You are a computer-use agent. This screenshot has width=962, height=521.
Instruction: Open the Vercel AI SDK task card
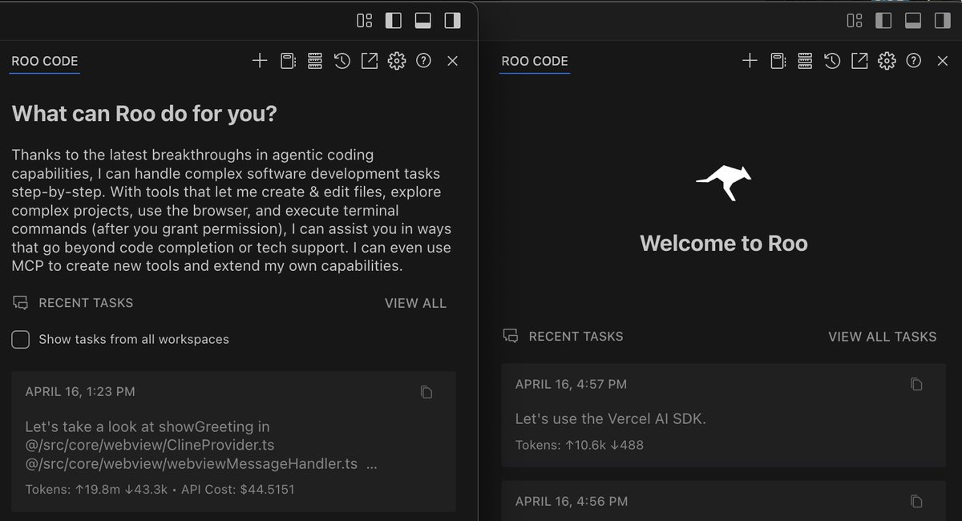(x=724, y=414)
